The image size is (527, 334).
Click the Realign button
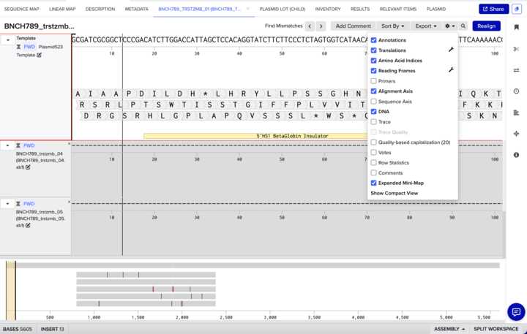tap(486, 26)
